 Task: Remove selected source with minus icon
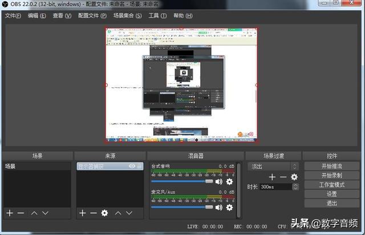94,213
